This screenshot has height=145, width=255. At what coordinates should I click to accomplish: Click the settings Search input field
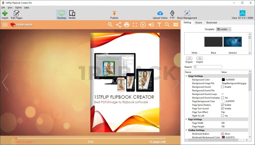coord(208,67)
